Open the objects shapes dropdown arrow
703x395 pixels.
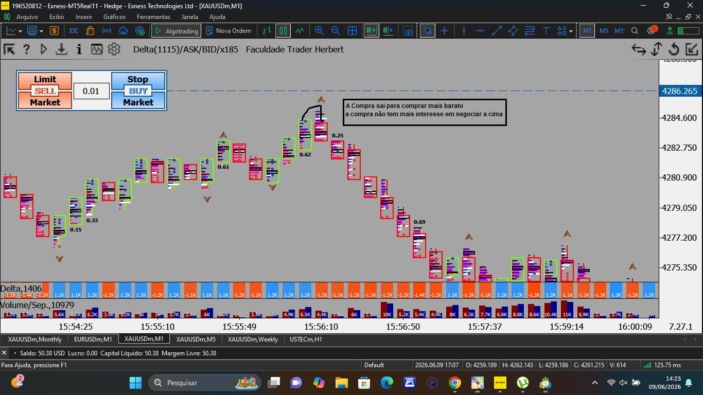tap(571, 31)
